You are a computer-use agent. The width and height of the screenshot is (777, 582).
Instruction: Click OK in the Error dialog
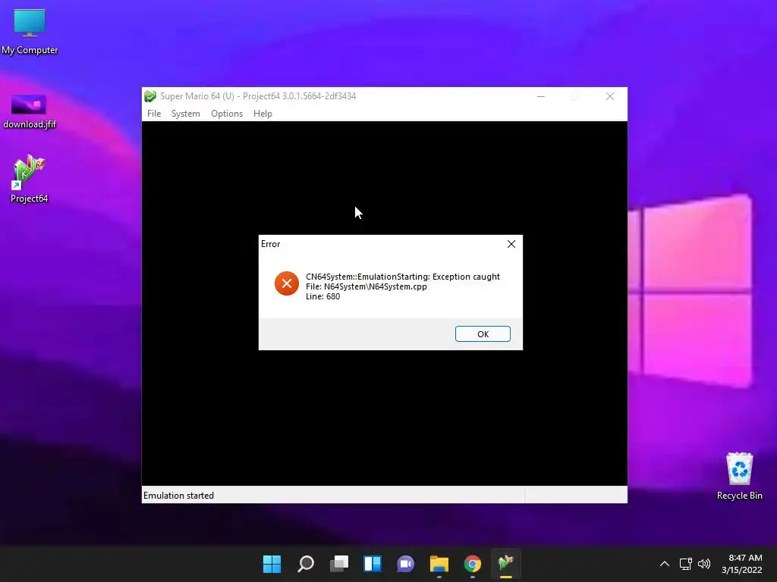pyautogui.click(x=483, y=334)
